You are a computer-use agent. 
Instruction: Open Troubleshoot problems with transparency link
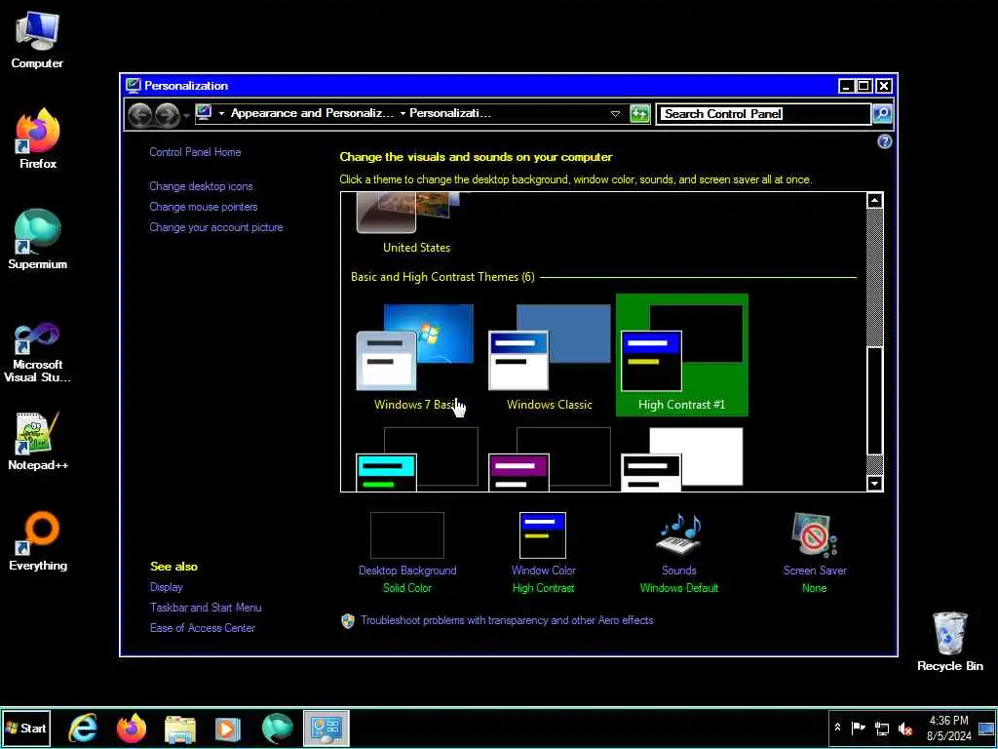point(507,620)
